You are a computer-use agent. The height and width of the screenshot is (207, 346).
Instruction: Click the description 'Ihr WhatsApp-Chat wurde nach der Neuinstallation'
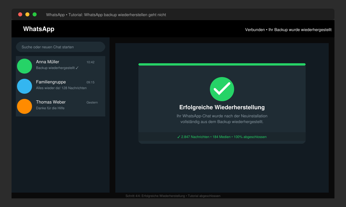[222, 116]
